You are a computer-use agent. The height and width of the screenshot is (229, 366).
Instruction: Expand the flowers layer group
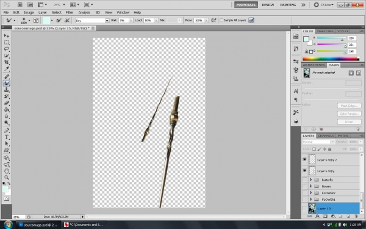(310, 186)
